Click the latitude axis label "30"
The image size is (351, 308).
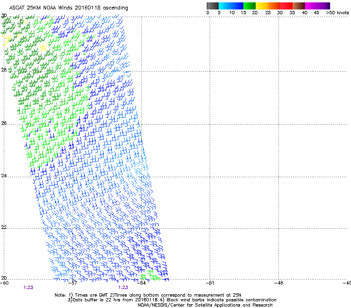click(4, 16)
